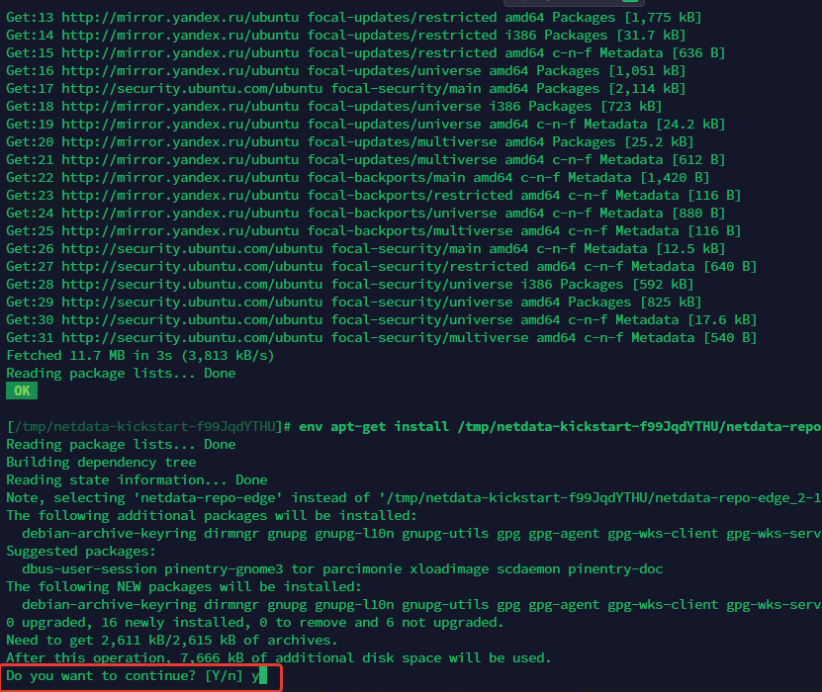Image resolution: width=822 pixels, height=692 pixels.
Task: Open the security.ubuntu.com link on the Get:31 line
Action: [192, 338]
